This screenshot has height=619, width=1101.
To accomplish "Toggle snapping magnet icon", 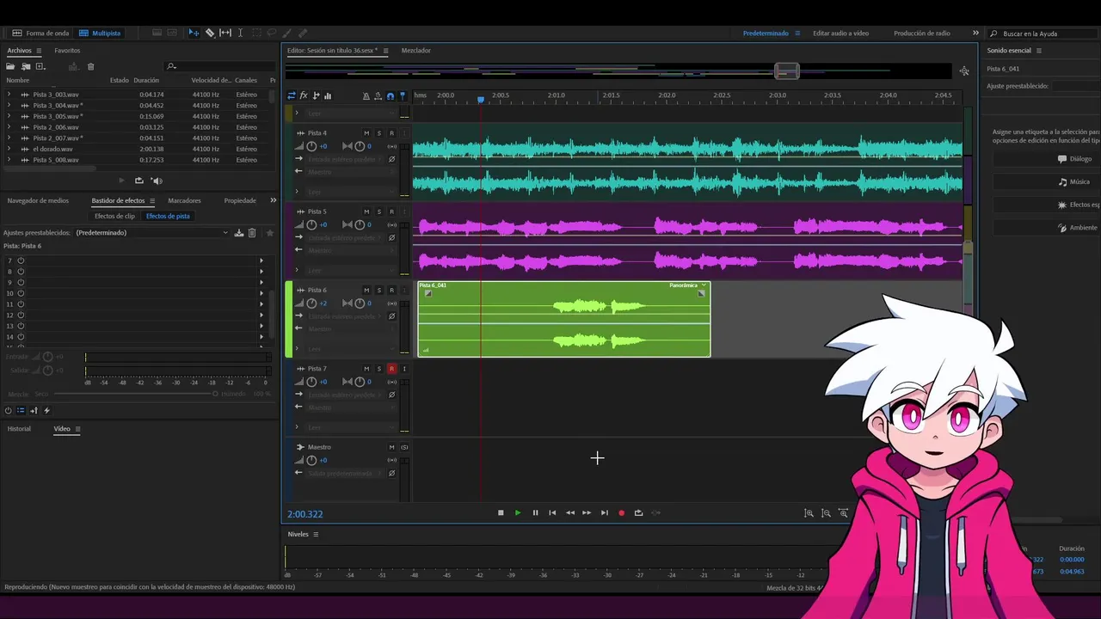I will [391, 95].
